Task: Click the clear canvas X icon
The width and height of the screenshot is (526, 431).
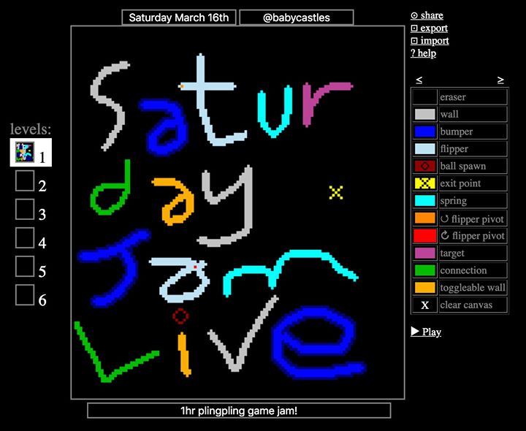Action: tap(424, 305)
